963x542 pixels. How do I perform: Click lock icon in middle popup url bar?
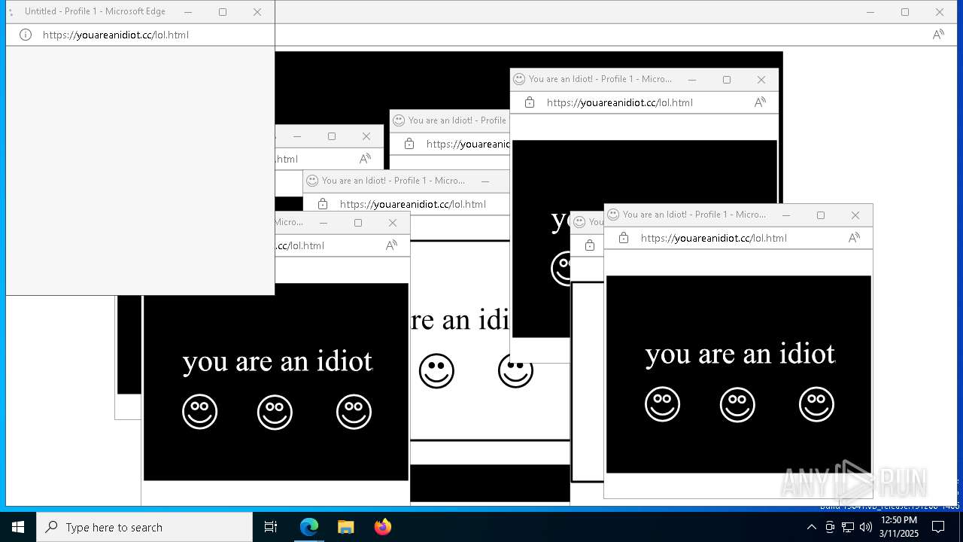pos(323,204)
